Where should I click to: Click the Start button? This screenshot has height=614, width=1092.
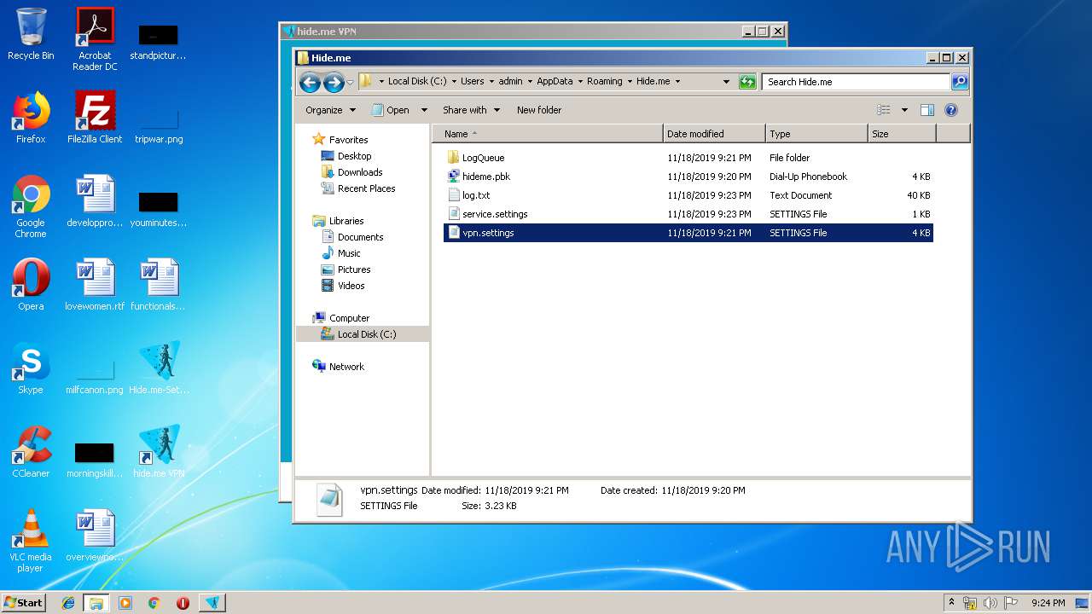coord(24,603)
